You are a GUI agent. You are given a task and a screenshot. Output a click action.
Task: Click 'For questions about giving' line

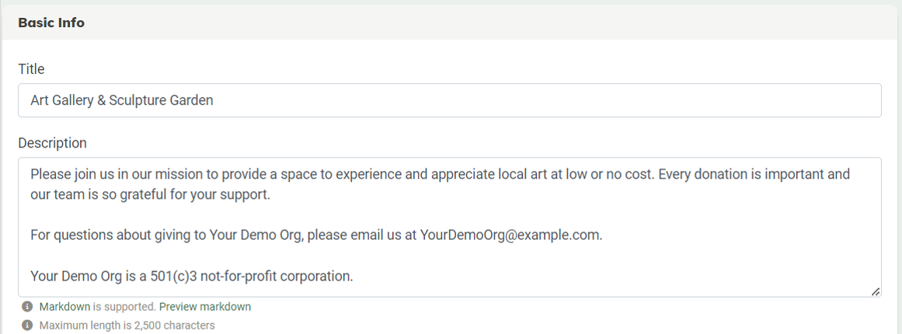pos(118,235)
